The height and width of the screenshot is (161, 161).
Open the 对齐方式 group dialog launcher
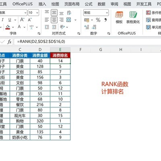[79, 33]
